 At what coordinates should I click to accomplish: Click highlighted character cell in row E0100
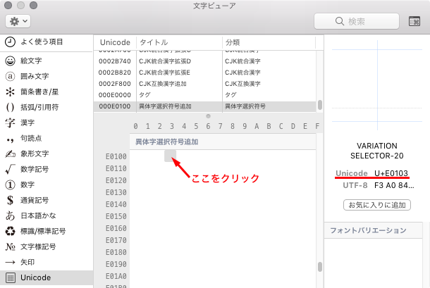[x=170, y=156]
